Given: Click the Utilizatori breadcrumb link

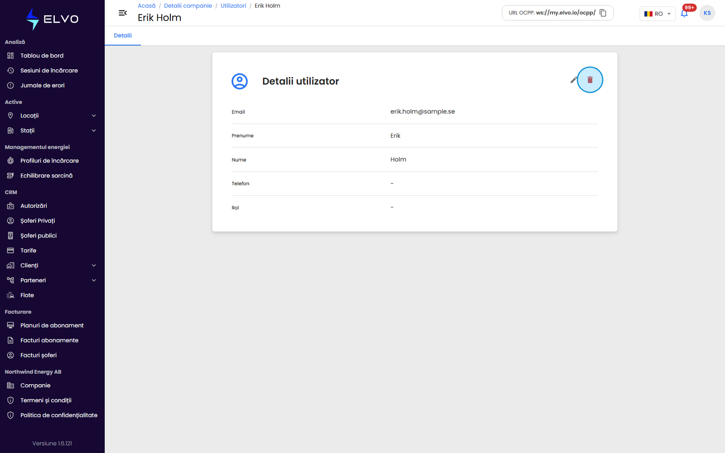Looking at the screenshot, I should [233, 6].
